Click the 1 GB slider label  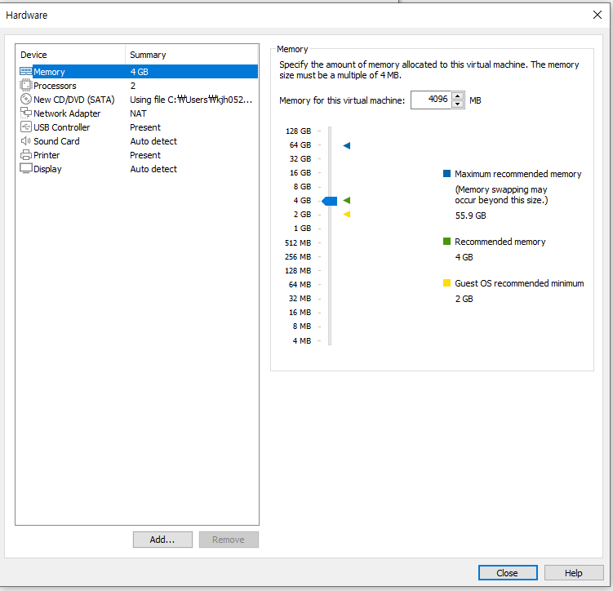pyautogui.click(x=303, y=229)
